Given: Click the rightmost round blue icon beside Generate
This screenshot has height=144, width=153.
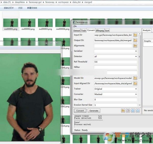Looking at the screenshot, I should (x=138, y=111).
